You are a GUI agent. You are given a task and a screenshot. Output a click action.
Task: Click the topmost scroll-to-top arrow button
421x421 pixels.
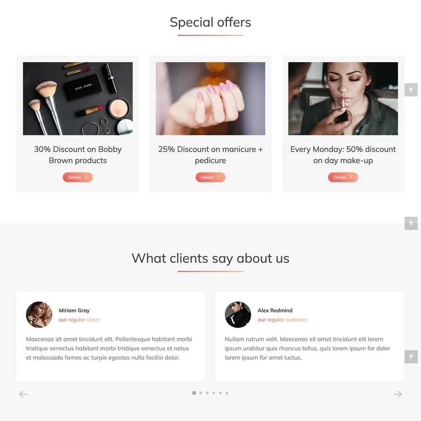coord(411,90)
